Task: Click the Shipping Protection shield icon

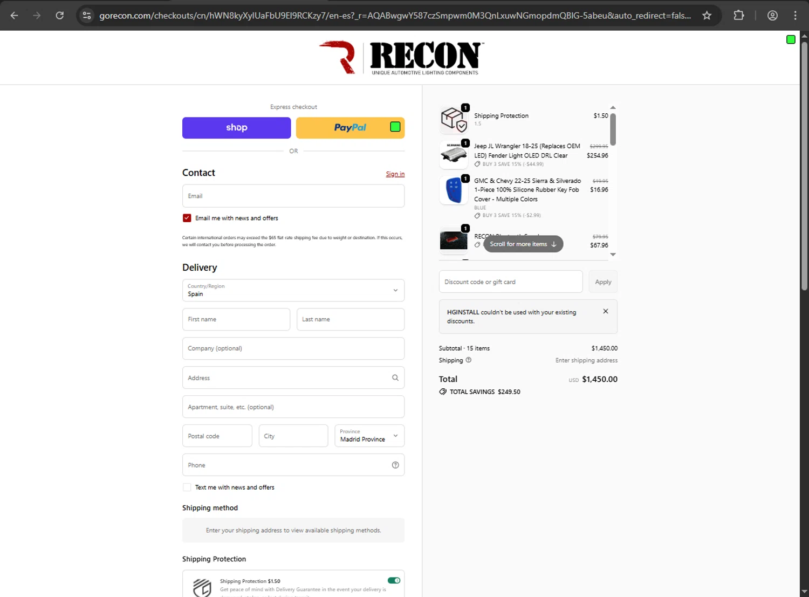Action: click(202, 587)
